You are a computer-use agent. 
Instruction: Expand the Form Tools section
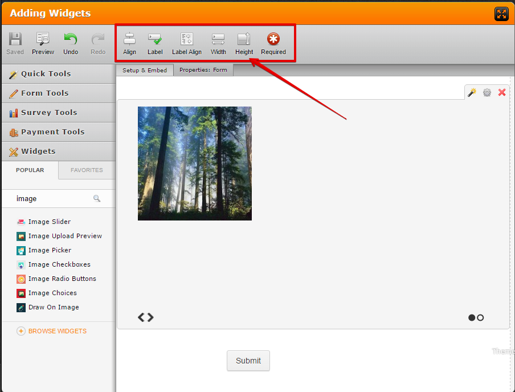coord(59,93)
